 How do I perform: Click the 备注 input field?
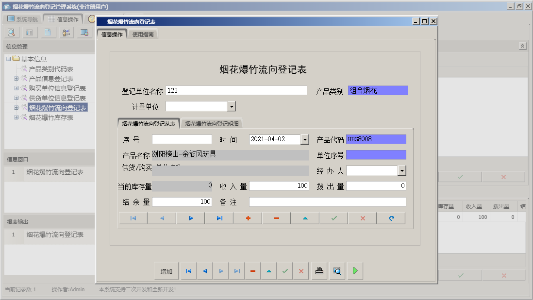pyautogui.click(x=328, y=202)
